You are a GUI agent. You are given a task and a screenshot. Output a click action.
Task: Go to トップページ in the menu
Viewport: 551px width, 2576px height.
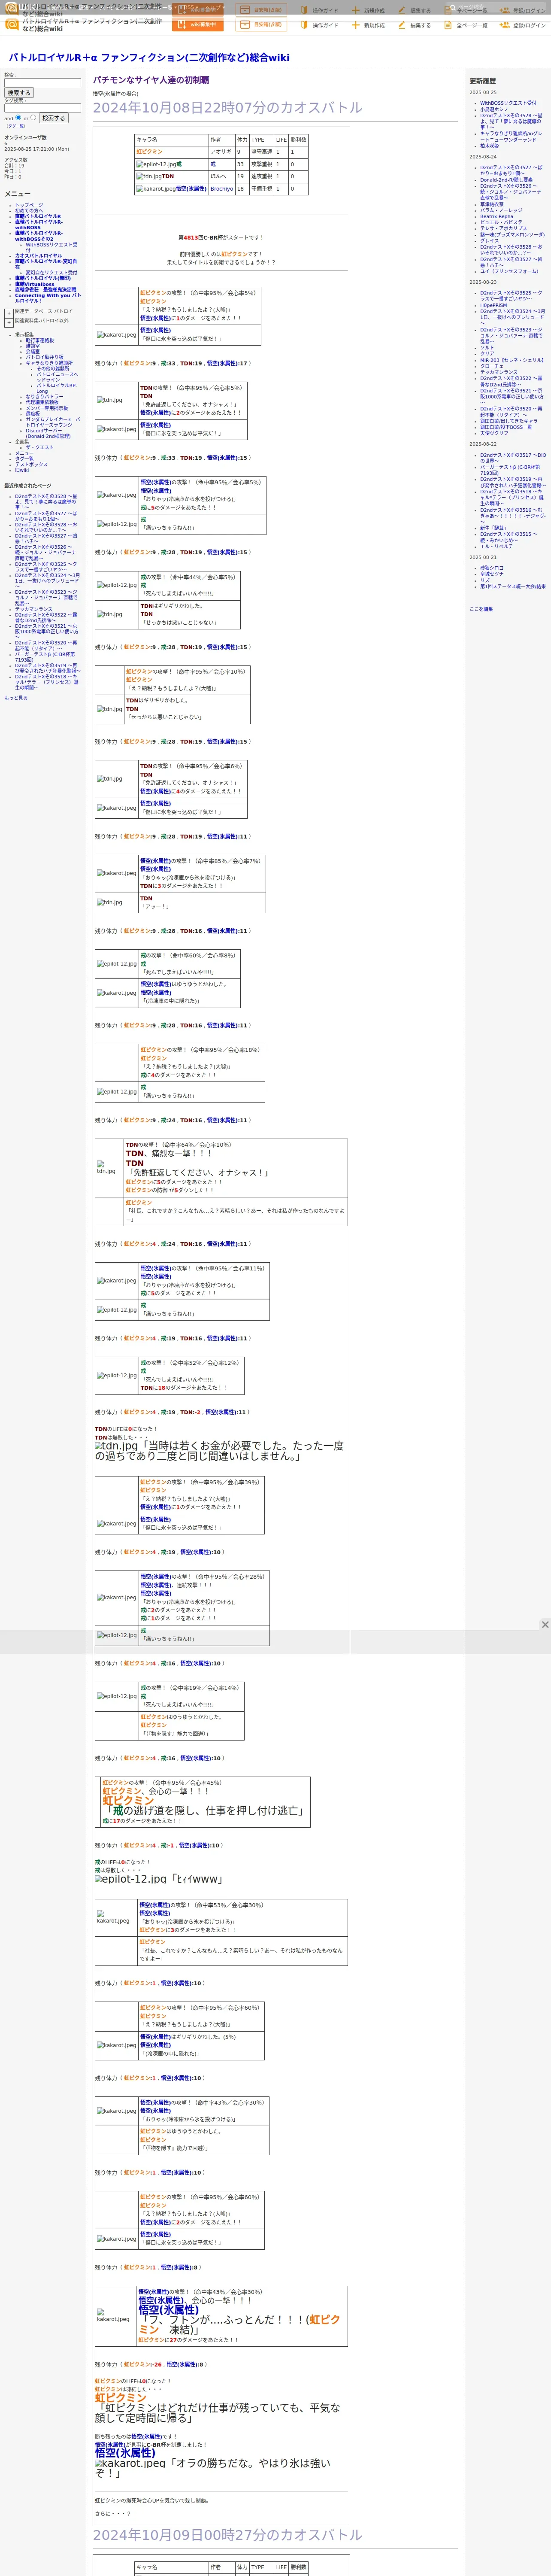29,205
